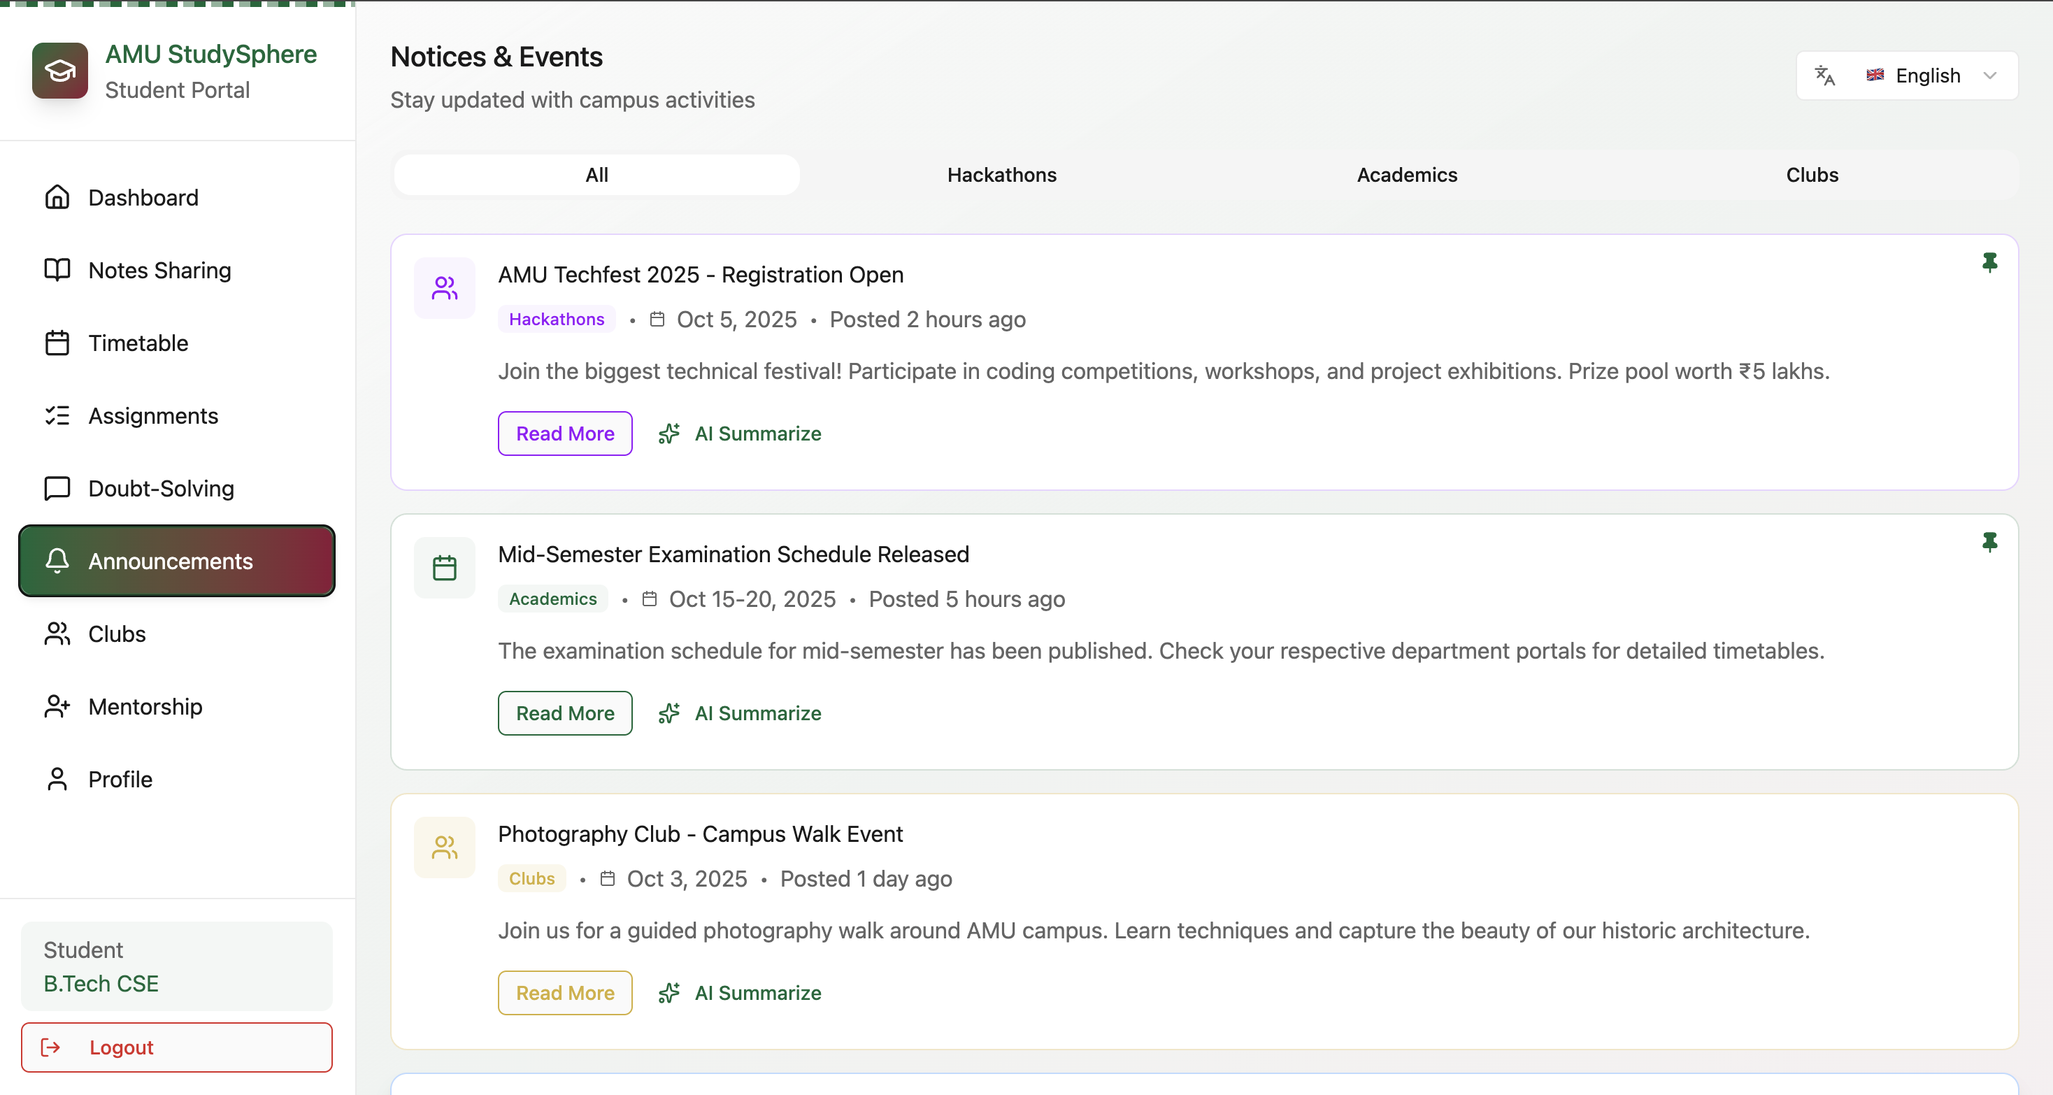Click the calendar icon on Mid-Semester Examination card

(444, 567)
